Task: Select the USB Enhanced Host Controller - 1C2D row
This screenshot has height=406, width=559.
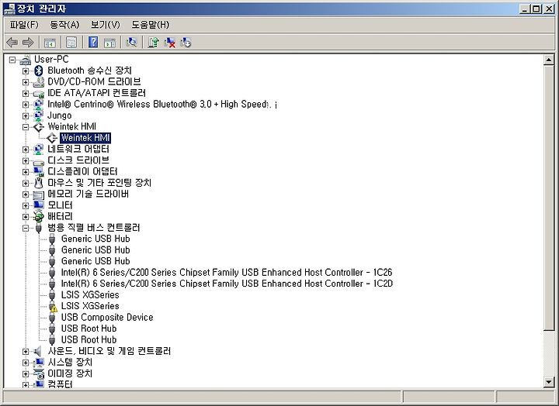Action: [227, 284]
